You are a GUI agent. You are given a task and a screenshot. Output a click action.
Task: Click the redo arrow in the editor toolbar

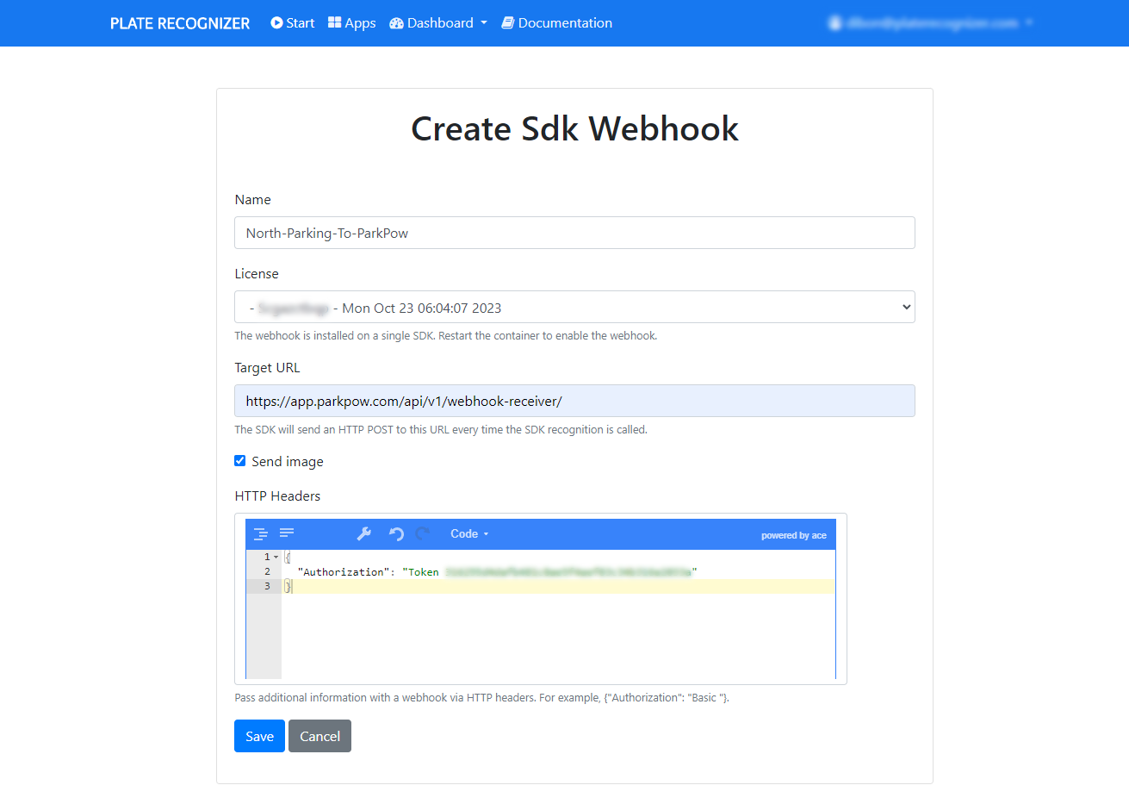pyautogui.click(x=423, y=534)
